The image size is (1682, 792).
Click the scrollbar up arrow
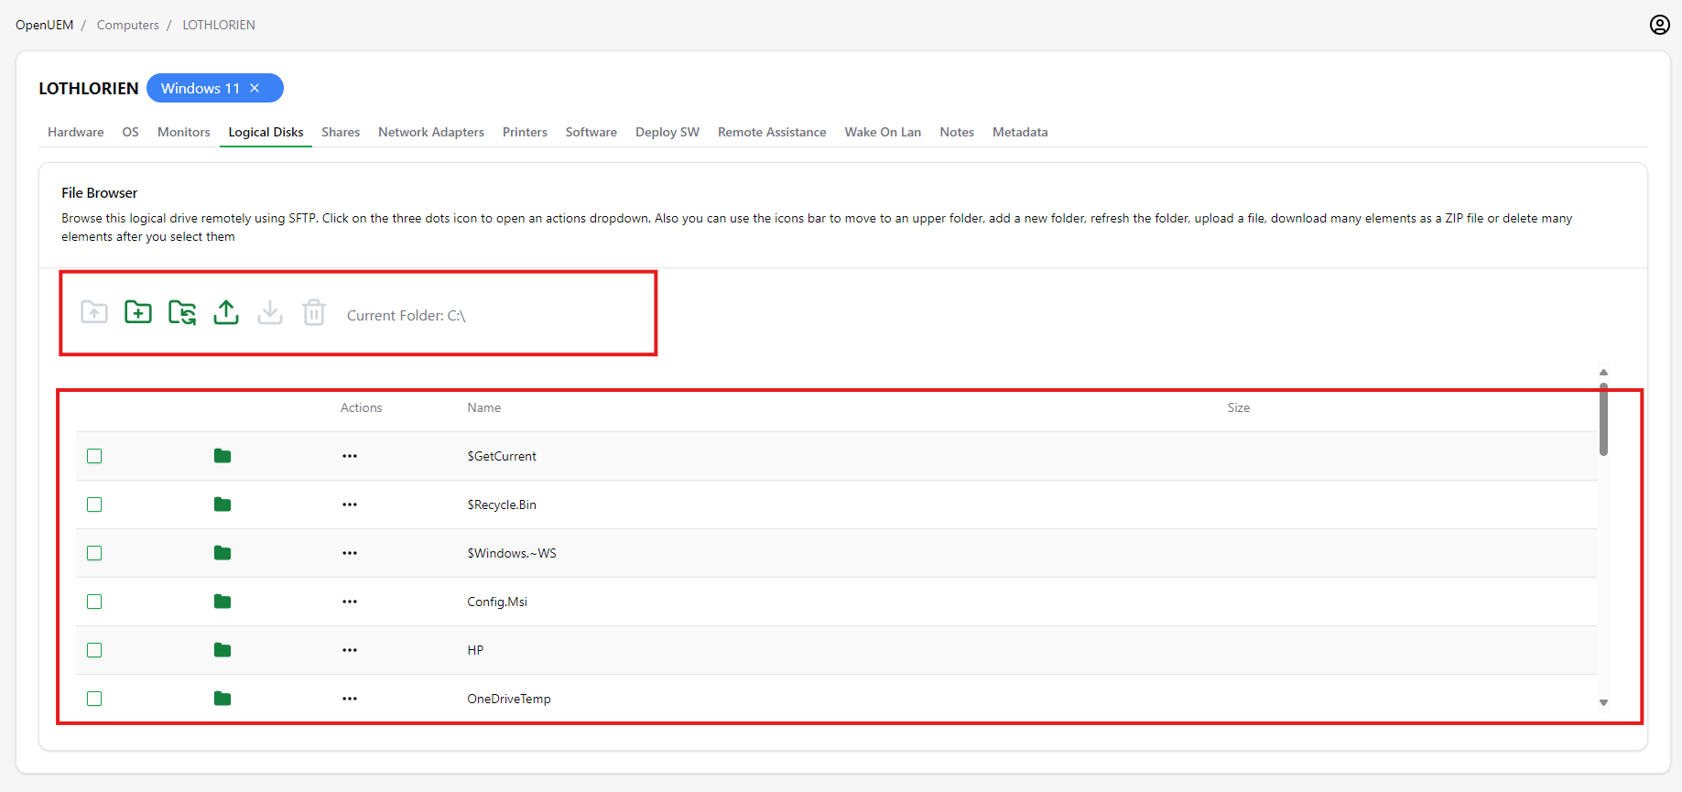(x=1603, y=372)
